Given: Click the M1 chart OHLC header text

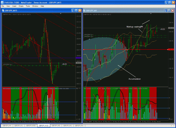Looking at the screenshot, I should [97, 14].
